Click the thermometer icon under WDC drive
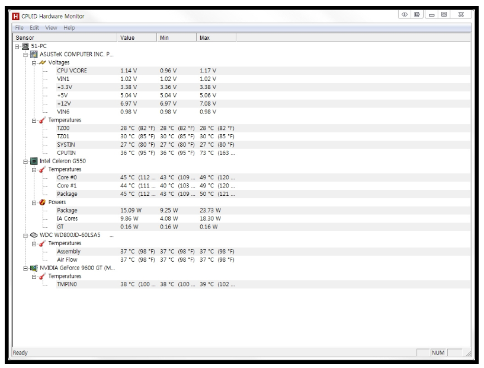The height and width of the screenshot is (368, 484). (43, 244)
